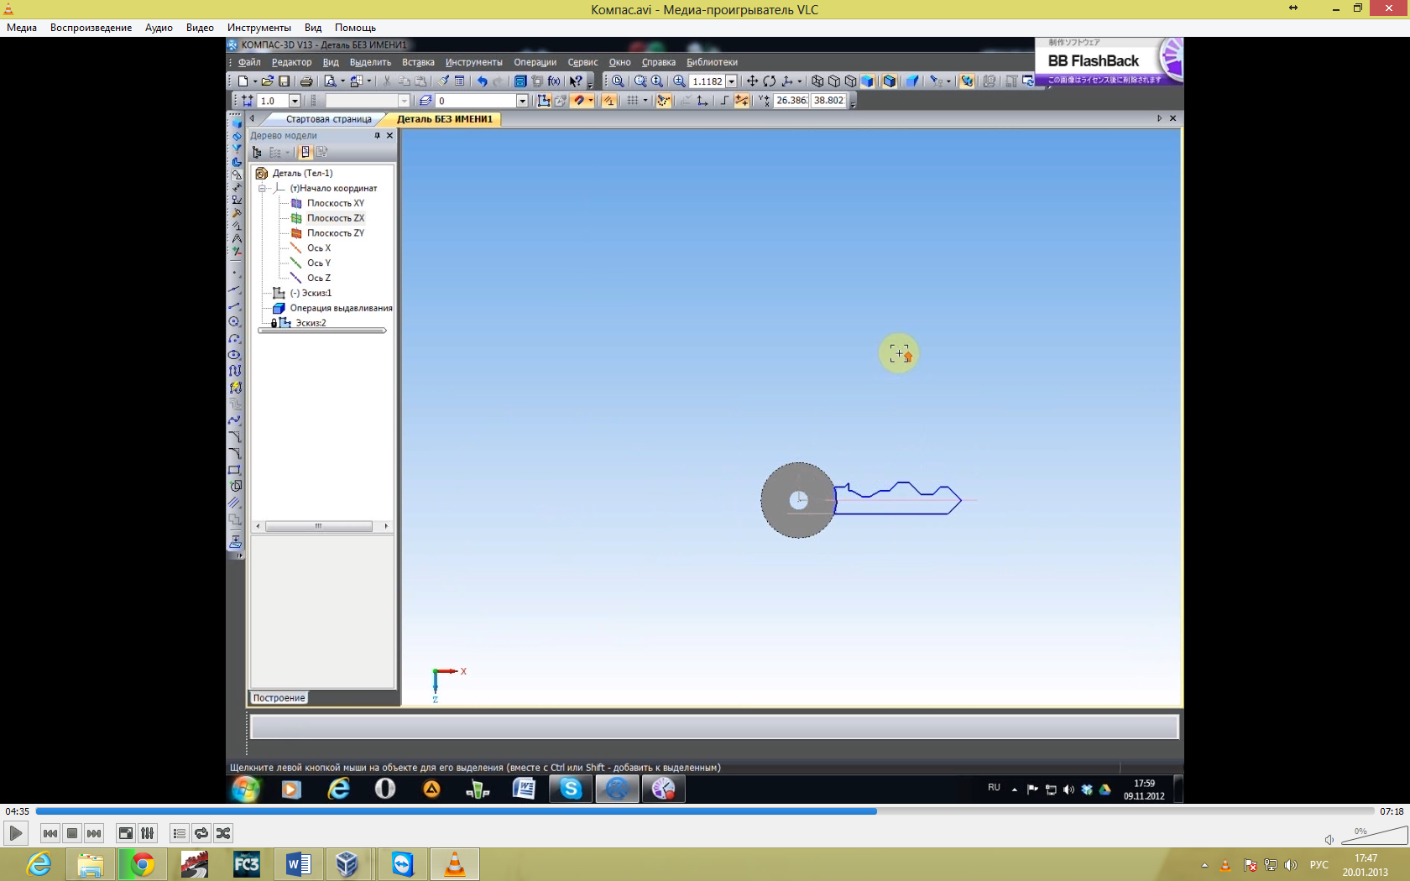This screenshot has width=1410, height=881.
Task: Click the rectangle tool in the vertical toolbar
Action: coord(236,470)
